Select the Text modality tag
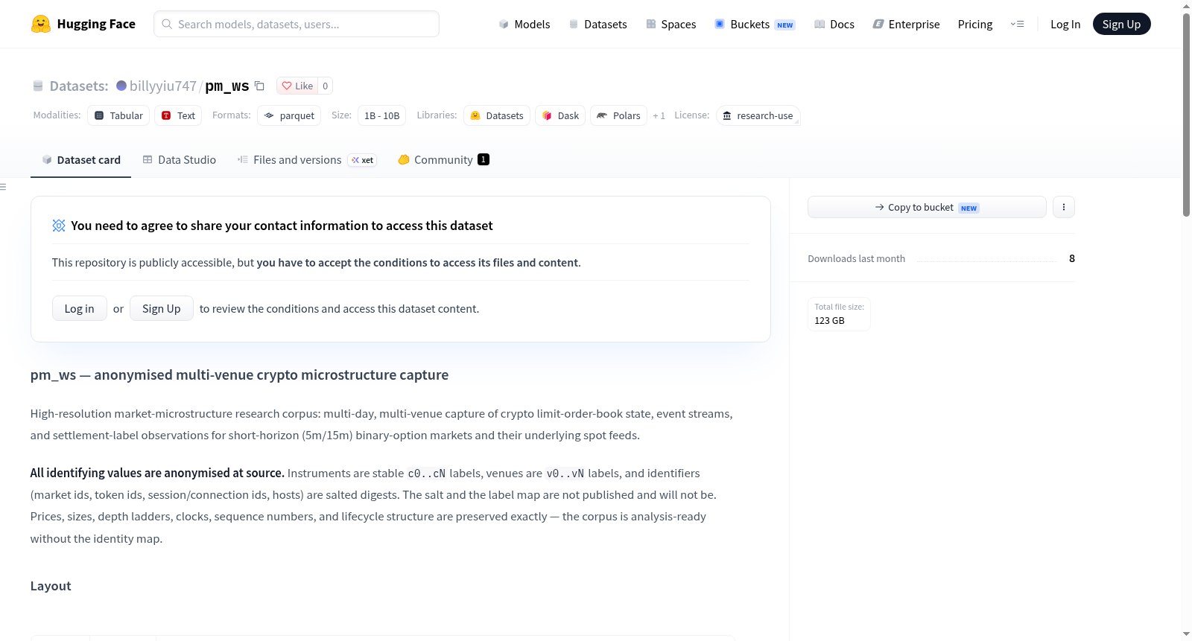 pos(178,115)
